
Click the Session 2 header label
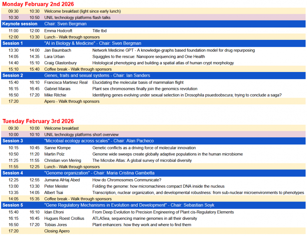point(13,75)
